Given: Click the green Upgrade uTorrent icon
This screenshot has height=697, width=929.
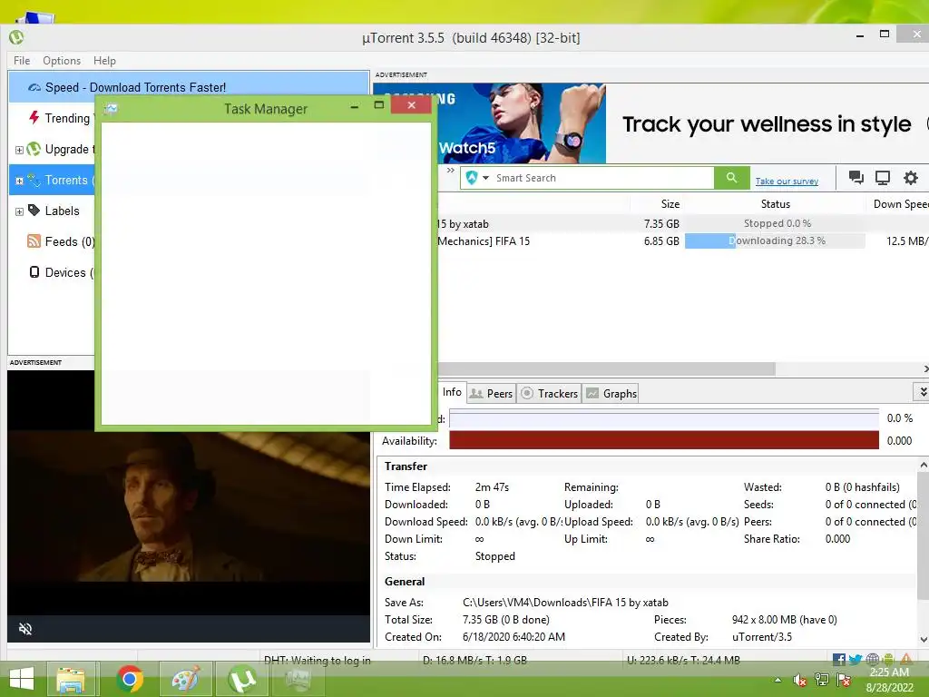Looking at the screenshot, I should pos(34,149).
